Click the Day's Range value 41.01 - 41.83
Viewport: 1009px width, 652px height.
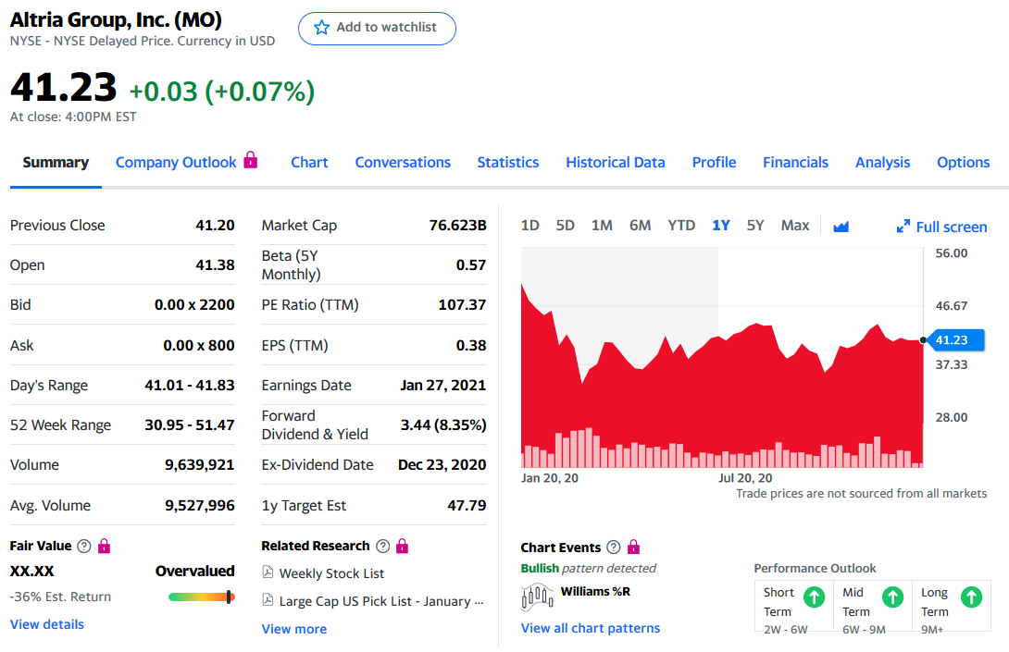tap(189, 385)
